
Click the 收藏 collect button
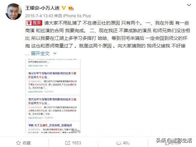tap(24, 143)
